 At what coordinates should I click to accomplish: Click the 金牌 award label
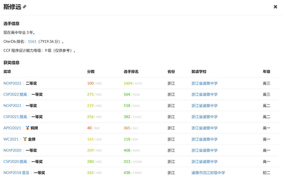pyautogui.click(x=32, y=139)
